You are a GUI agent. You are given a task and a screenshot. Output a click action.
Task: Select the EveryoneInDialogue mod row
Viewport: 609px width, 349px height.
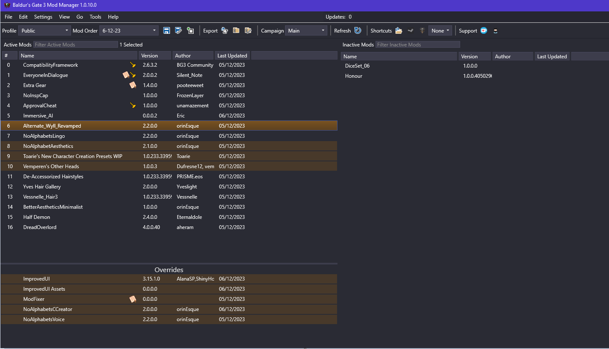[x=169, y=75]
